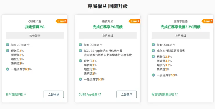Image resolution: width=215 pixels, height=109 pixels.
Task: Click the 繳費升級 card title
Action: pyautogui.click(x=107, y=21)
